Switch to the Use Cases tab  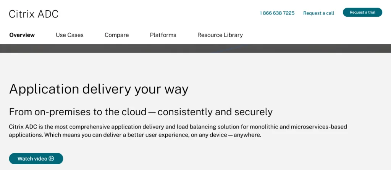(x=69, y=35)
